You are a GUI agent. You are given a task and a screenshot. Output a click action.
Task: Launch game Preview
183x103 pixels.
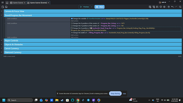[x=84, y=7]
